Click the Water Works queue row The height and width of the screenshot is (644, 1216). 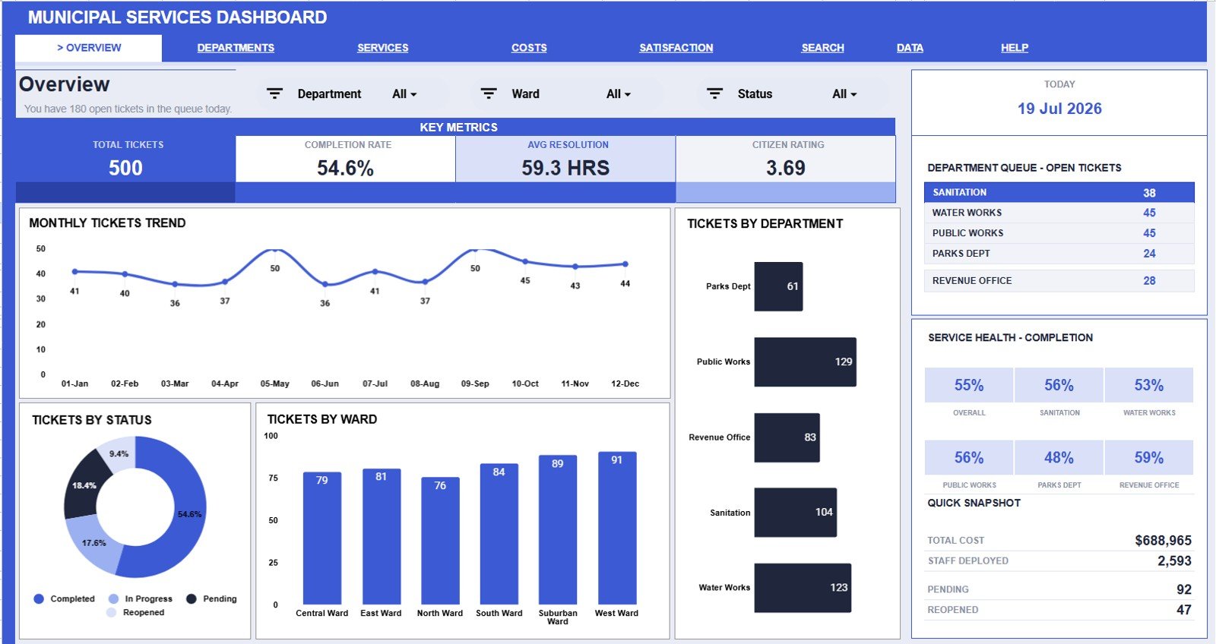[1059, 213]
